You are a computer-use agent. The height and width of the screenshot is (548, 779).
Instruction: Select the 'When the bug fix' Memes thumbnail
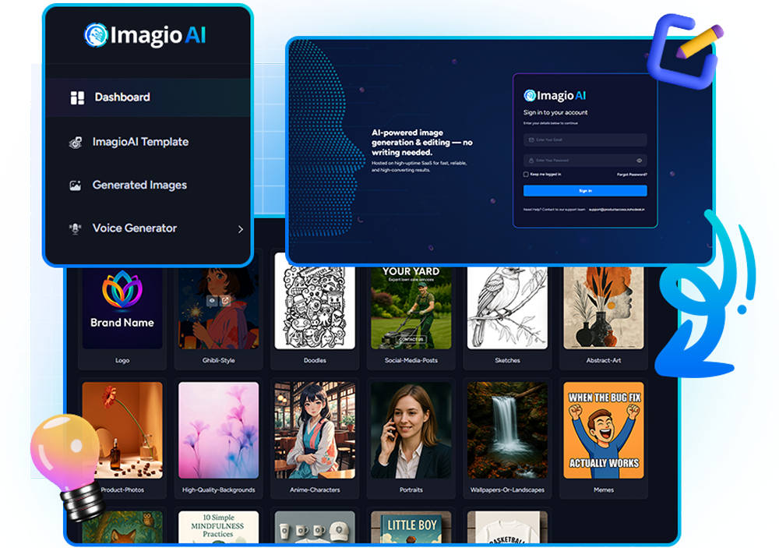604,430
